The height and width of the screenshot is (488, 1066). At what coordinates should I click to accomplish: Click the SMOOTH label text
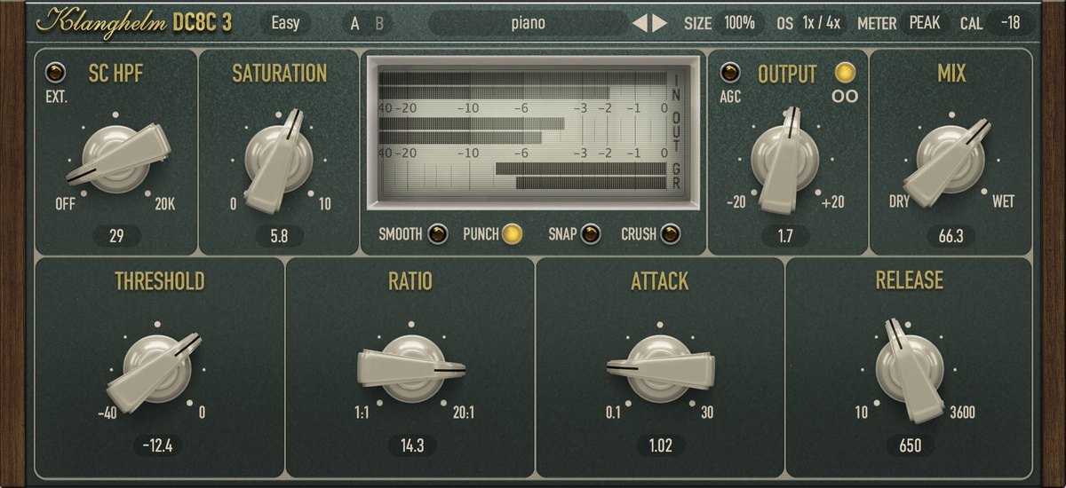400,235
